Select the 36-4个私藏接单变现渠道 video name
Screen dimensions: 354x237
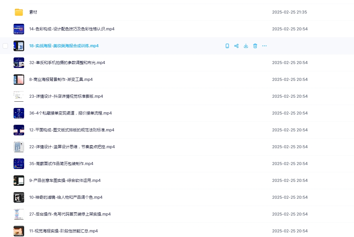70,113
